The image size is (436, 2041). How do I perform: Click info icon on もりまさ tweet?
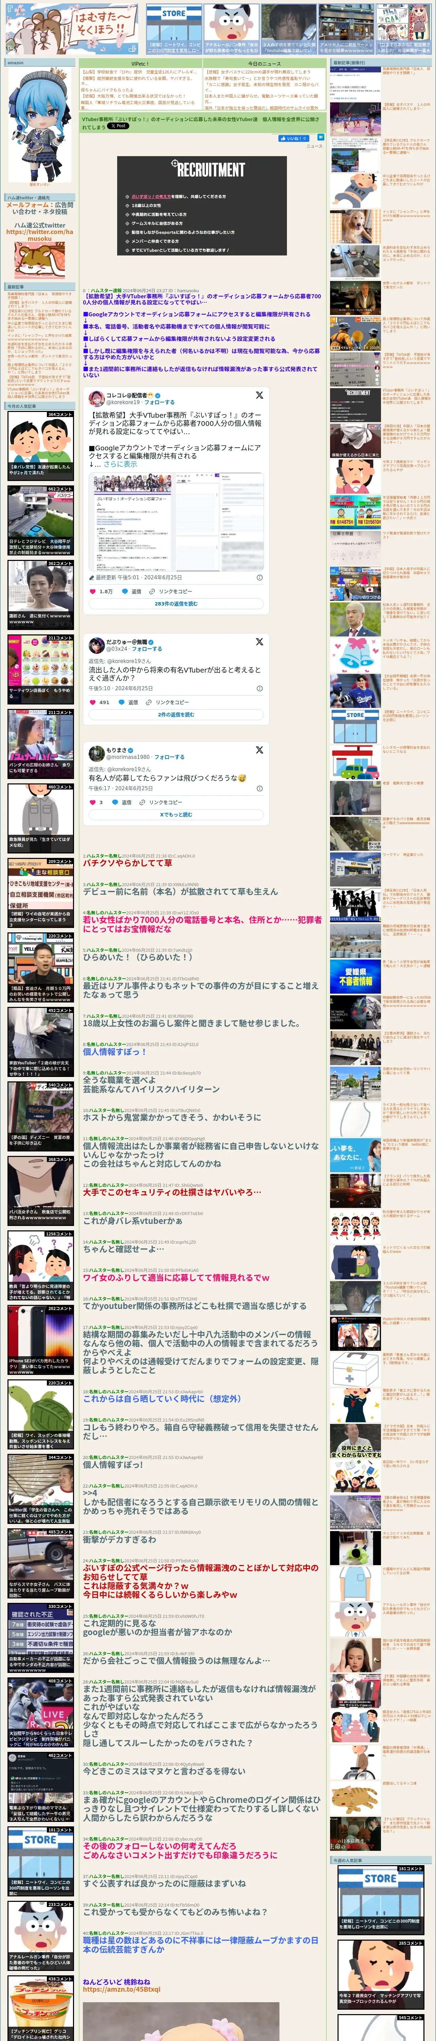(259, 789)
